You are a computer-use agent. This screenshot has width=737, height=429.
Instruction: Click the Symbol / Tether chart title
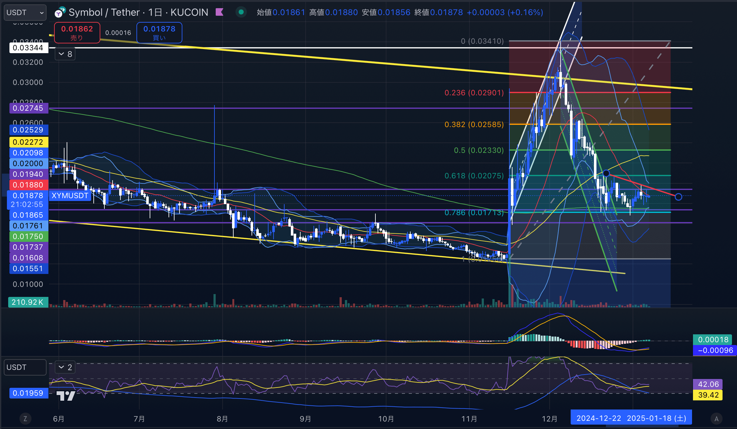138,13
